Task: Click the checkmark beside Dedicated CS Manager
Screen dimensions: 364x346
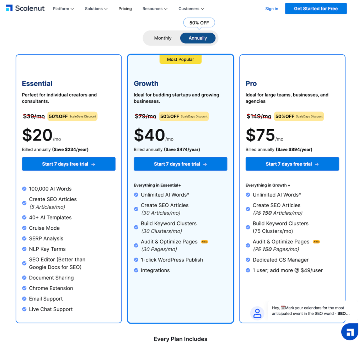Action: [248, 260]
